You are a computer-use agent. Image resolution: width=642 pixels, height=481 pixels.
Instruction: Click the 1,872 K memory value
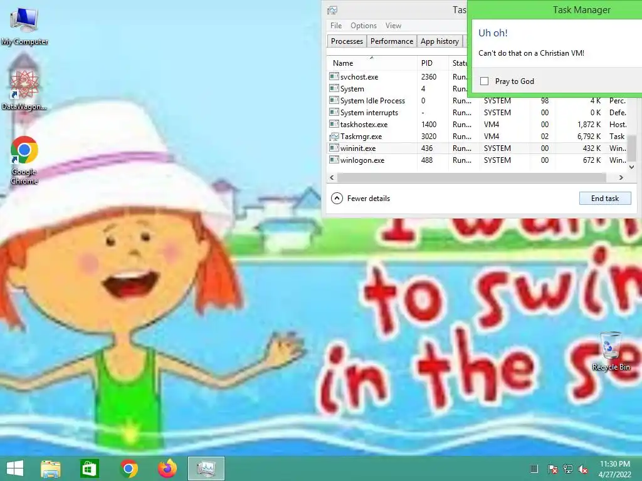click(x=589, y=125)
